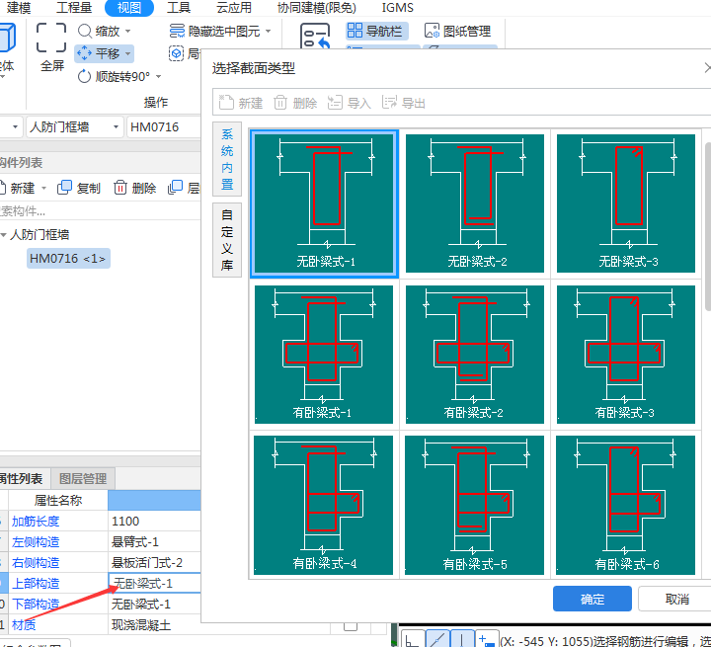
Task: Confirm with the 确定 button
Action: [x=592, y=599]
